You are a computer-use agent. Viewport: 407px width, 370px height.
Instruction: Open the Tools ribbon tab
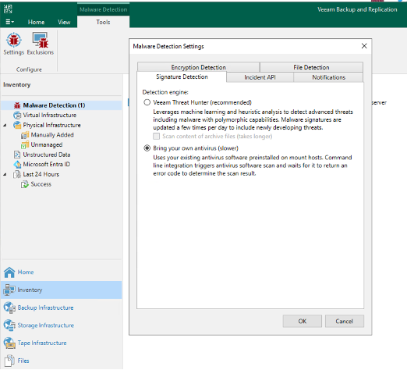point(103,22)
